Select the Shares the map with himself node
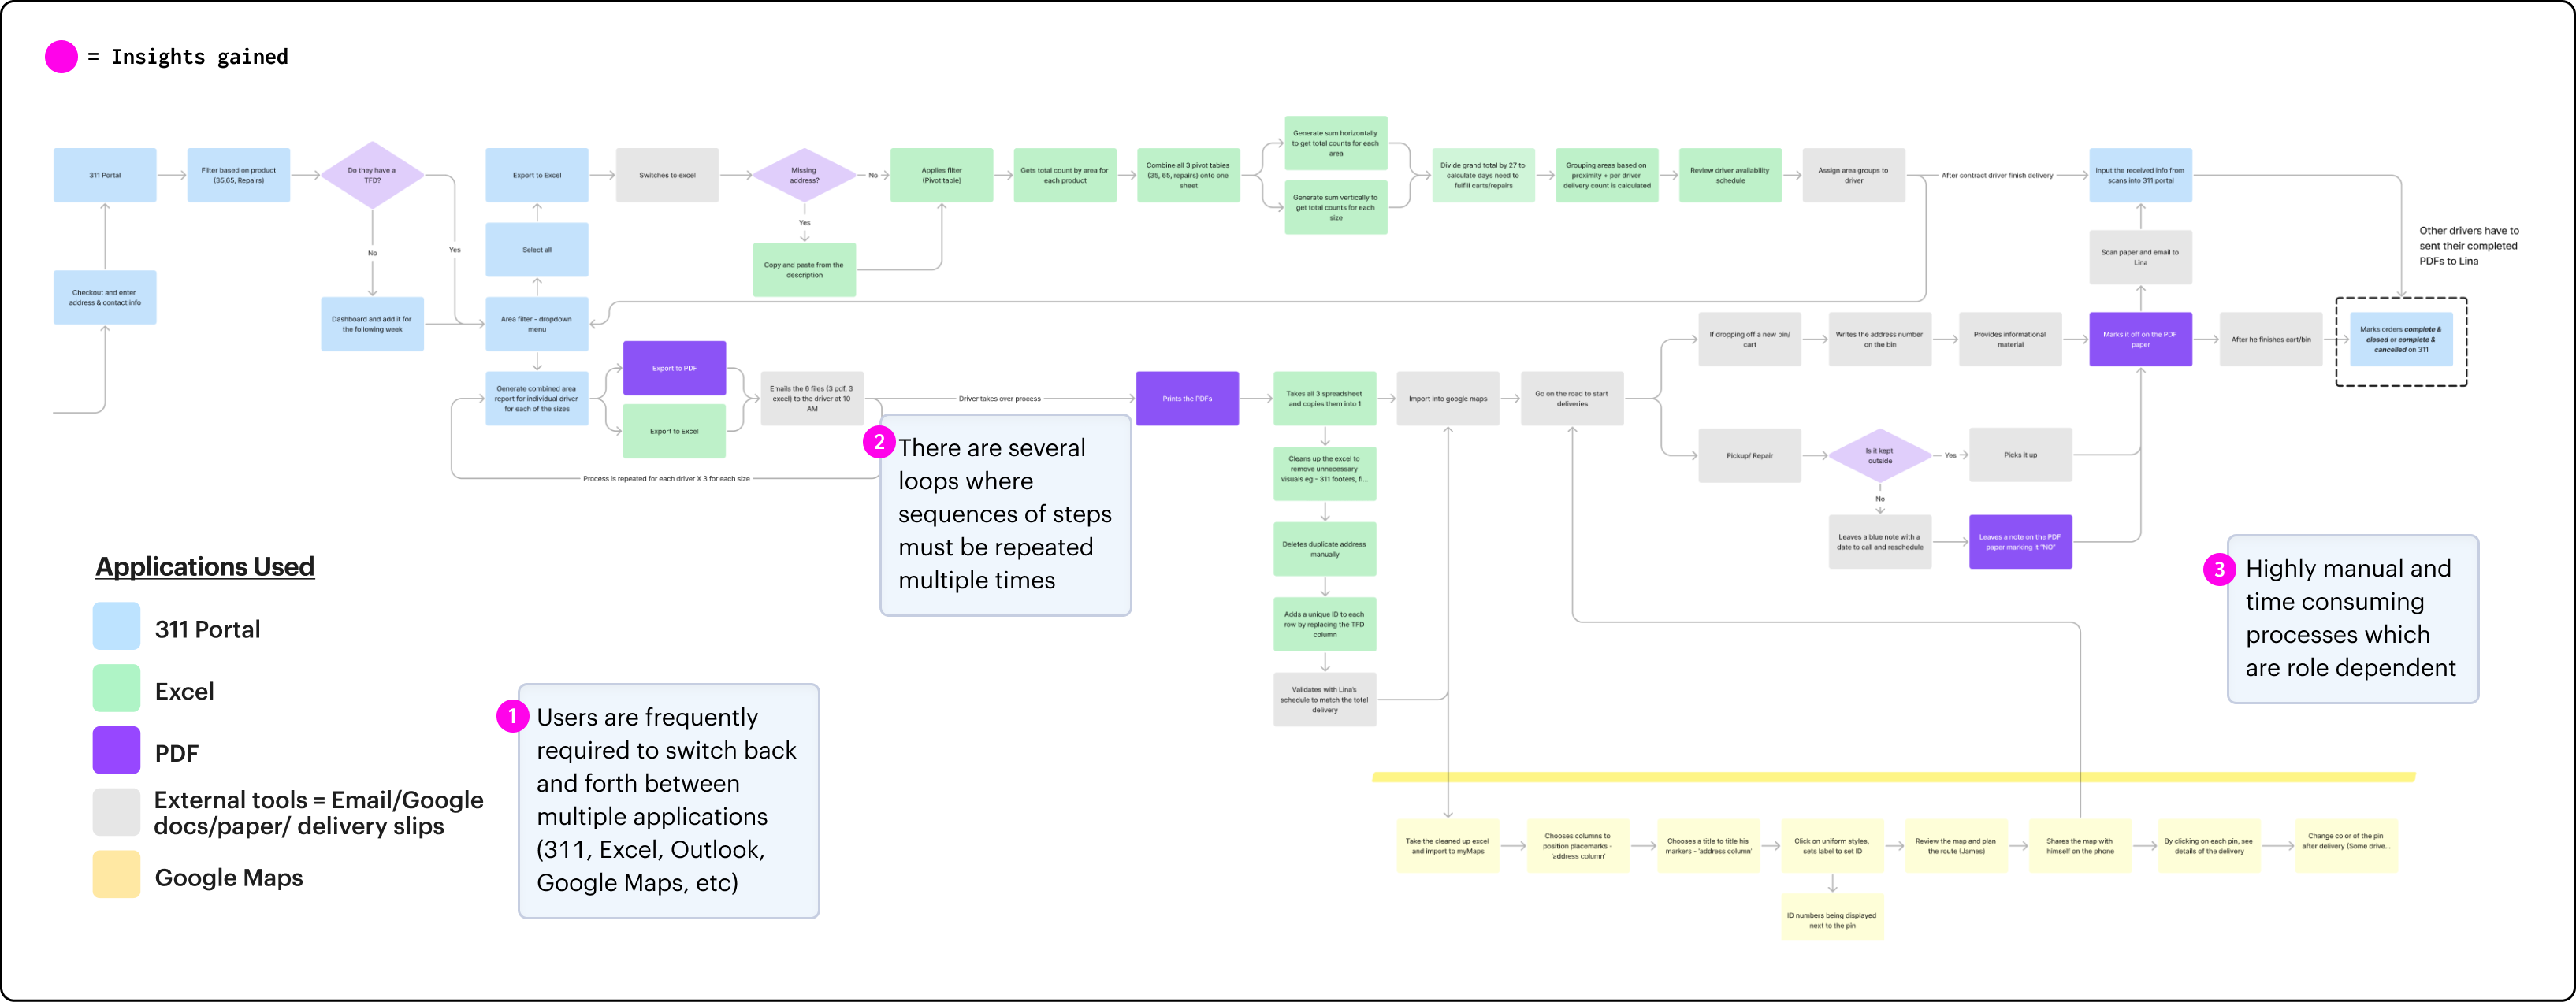This screenshot has height=1002, width=2576. pos(2079,846)
